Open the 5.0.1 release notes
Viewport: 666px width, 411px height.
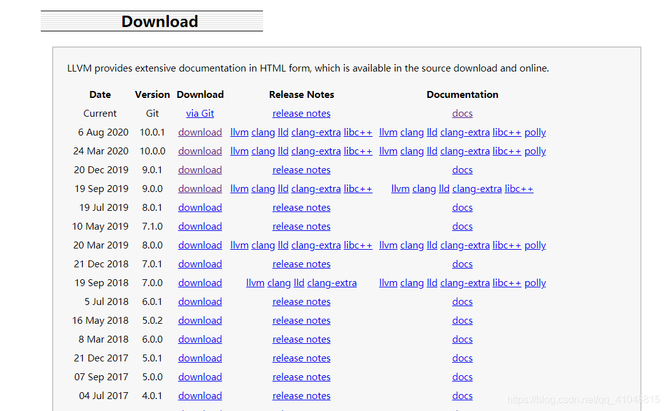pyautogui.click(x=301, y=358)
